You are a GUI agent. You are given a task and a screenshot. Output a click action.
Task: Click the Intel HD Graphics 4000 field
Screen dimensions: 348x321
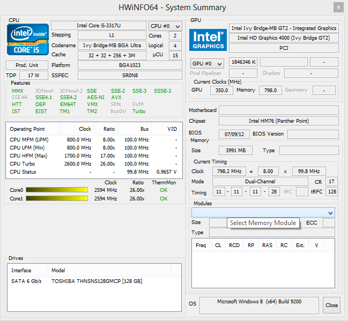tap(284, 38)
